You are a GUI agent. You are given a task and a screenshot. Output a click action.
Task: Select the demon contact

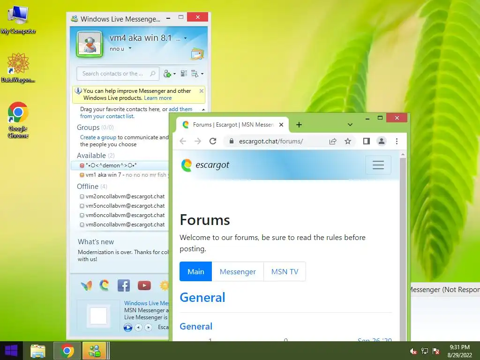click(x=120, y=165)
